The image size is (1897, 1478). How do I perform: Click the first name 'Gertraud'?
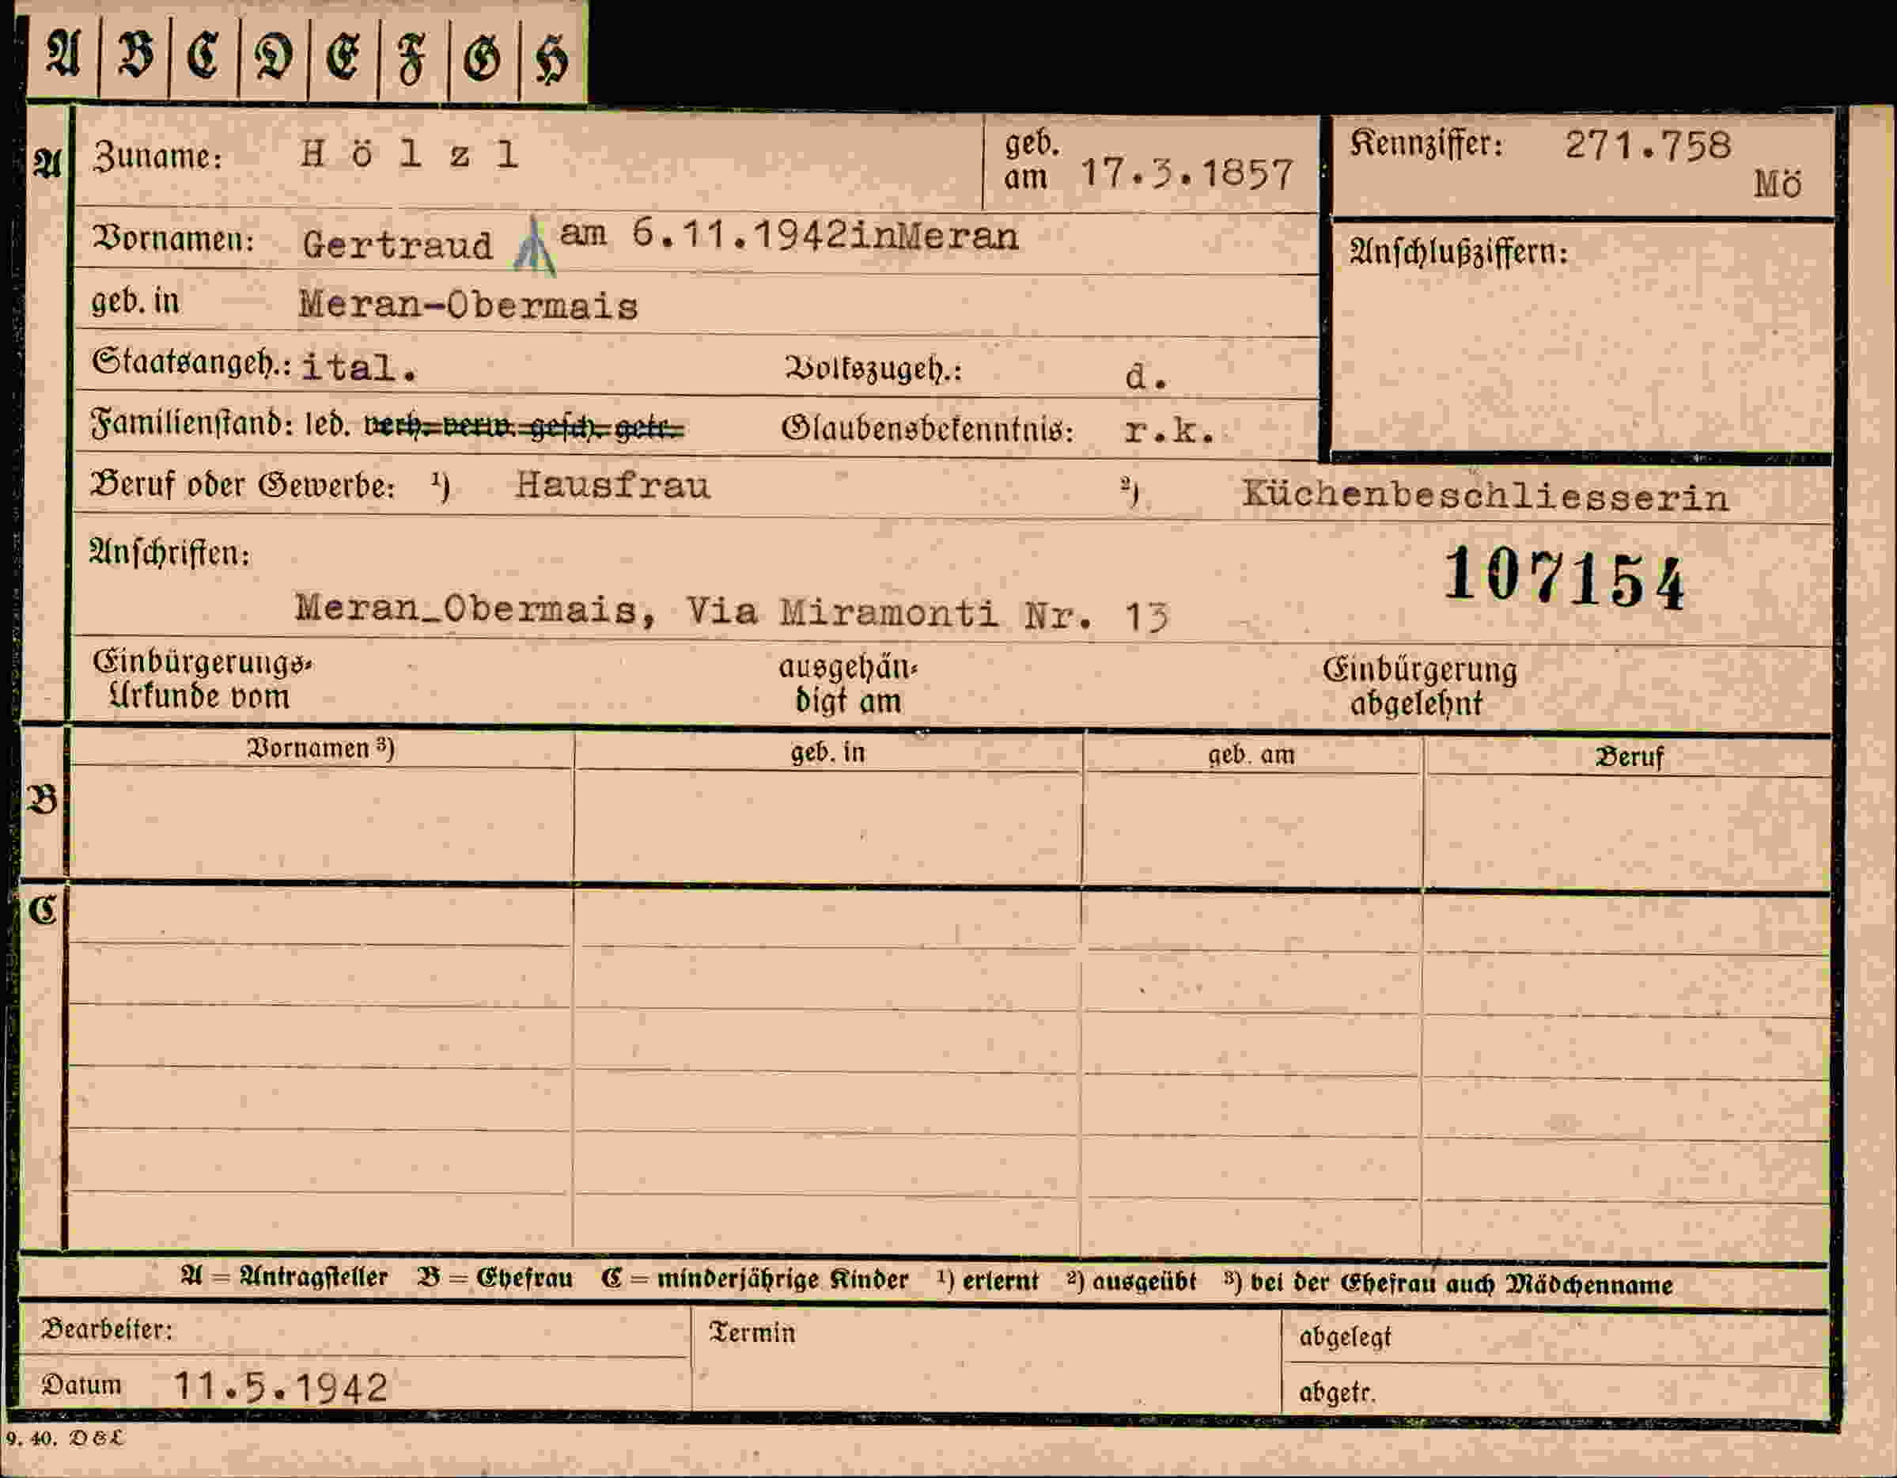click(398, 245)
